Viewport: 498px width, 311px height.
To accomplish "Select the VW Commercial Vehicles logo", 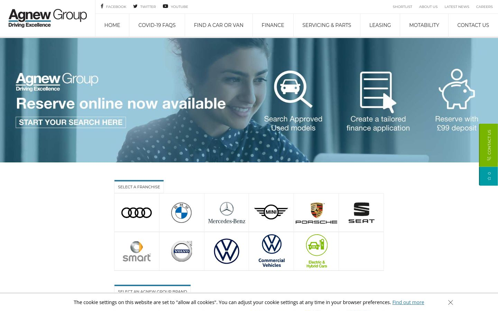I will (271, 251).
